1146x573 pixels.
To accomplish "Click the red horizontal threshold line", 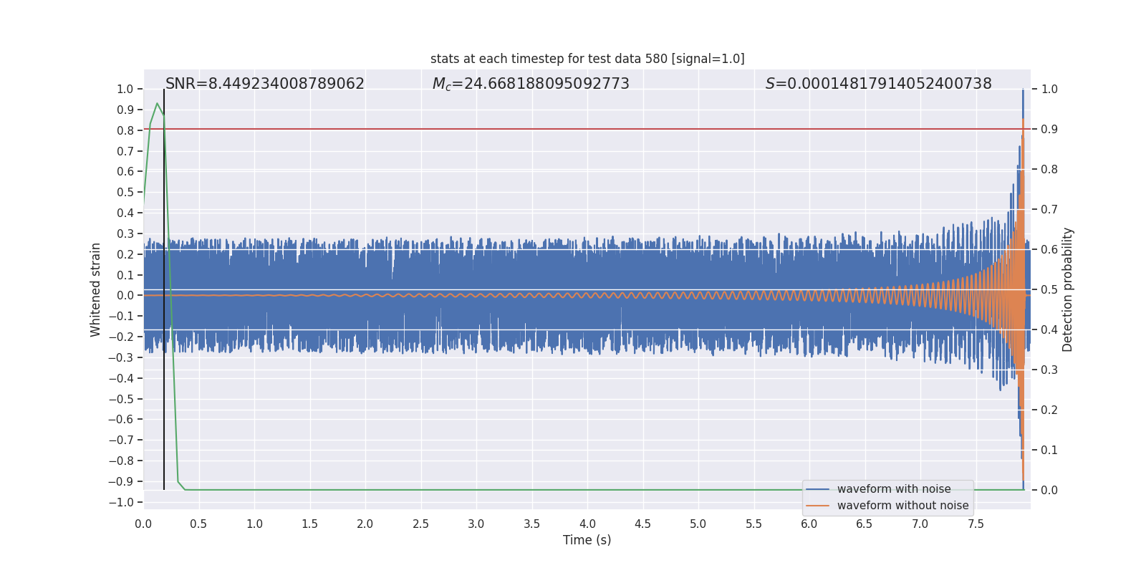I will (573, 130).
